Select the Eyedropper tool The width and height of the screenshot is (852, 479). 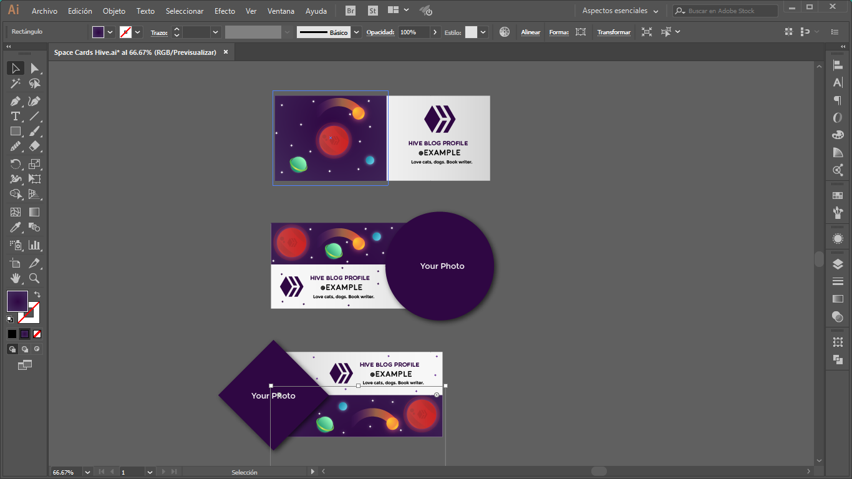pos(16,228)
